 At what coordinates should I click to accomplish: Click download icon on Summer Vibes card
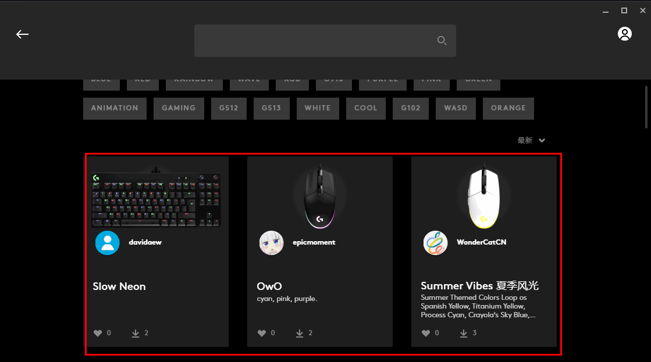pos(463,334)
